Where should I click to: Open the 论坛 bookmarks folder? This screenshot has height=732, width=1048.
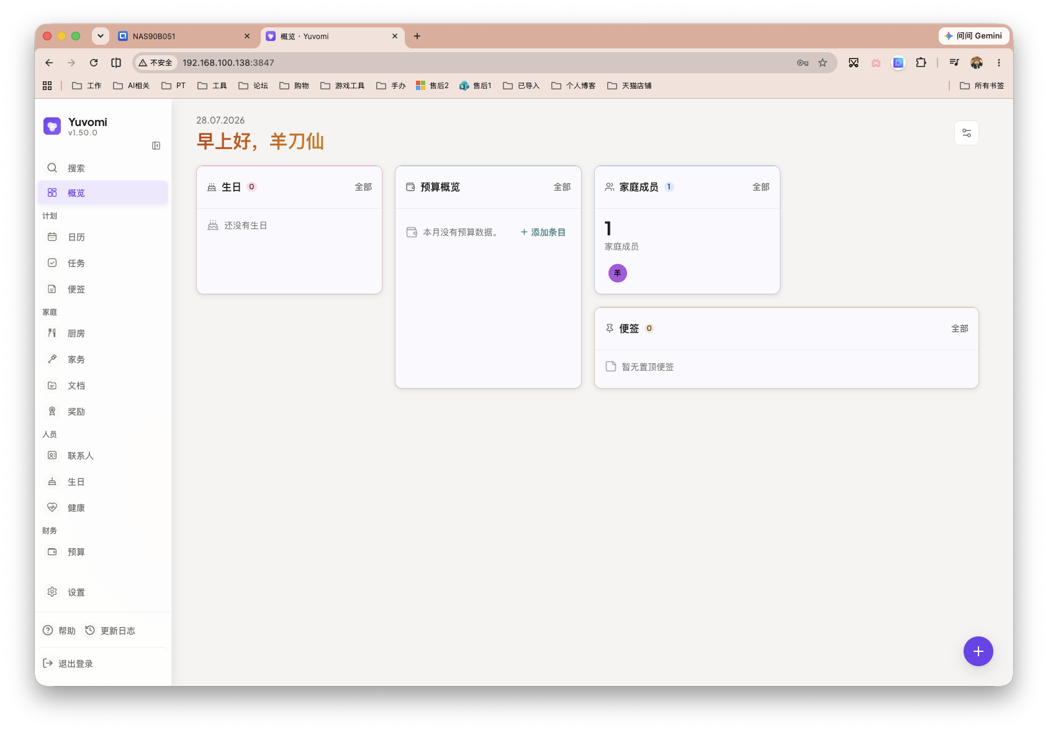point(253,86)
